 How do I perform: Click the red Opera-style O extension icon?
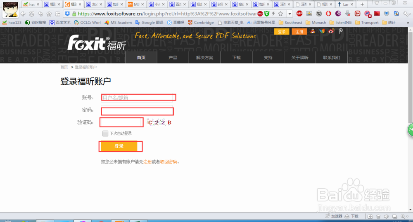328,14
